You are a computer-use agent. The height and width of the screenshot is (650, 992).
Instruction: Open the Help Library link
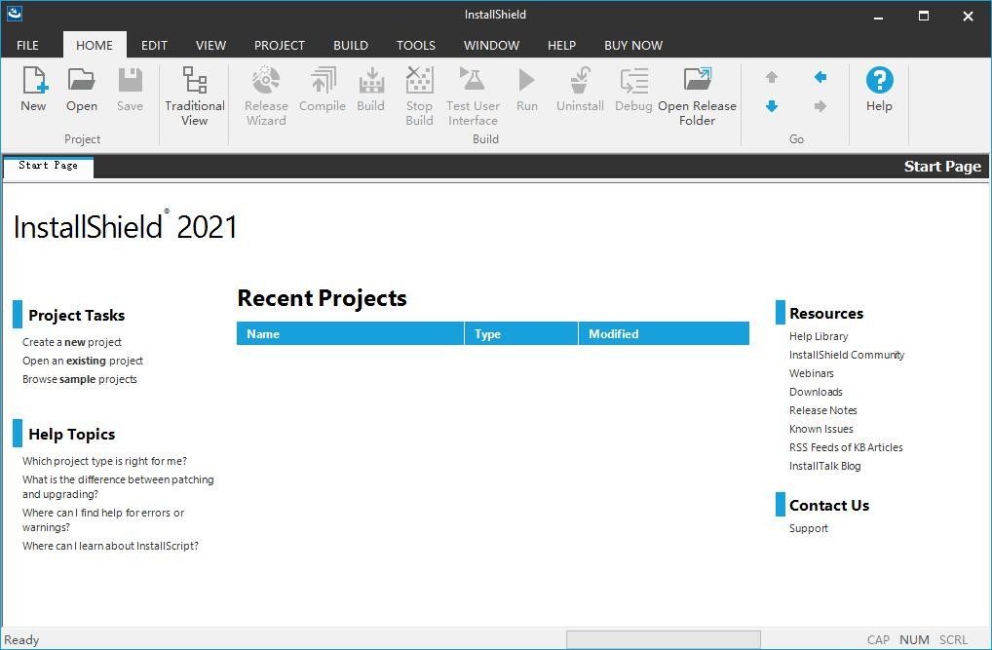pyautogui.click(x=819, y=337)
